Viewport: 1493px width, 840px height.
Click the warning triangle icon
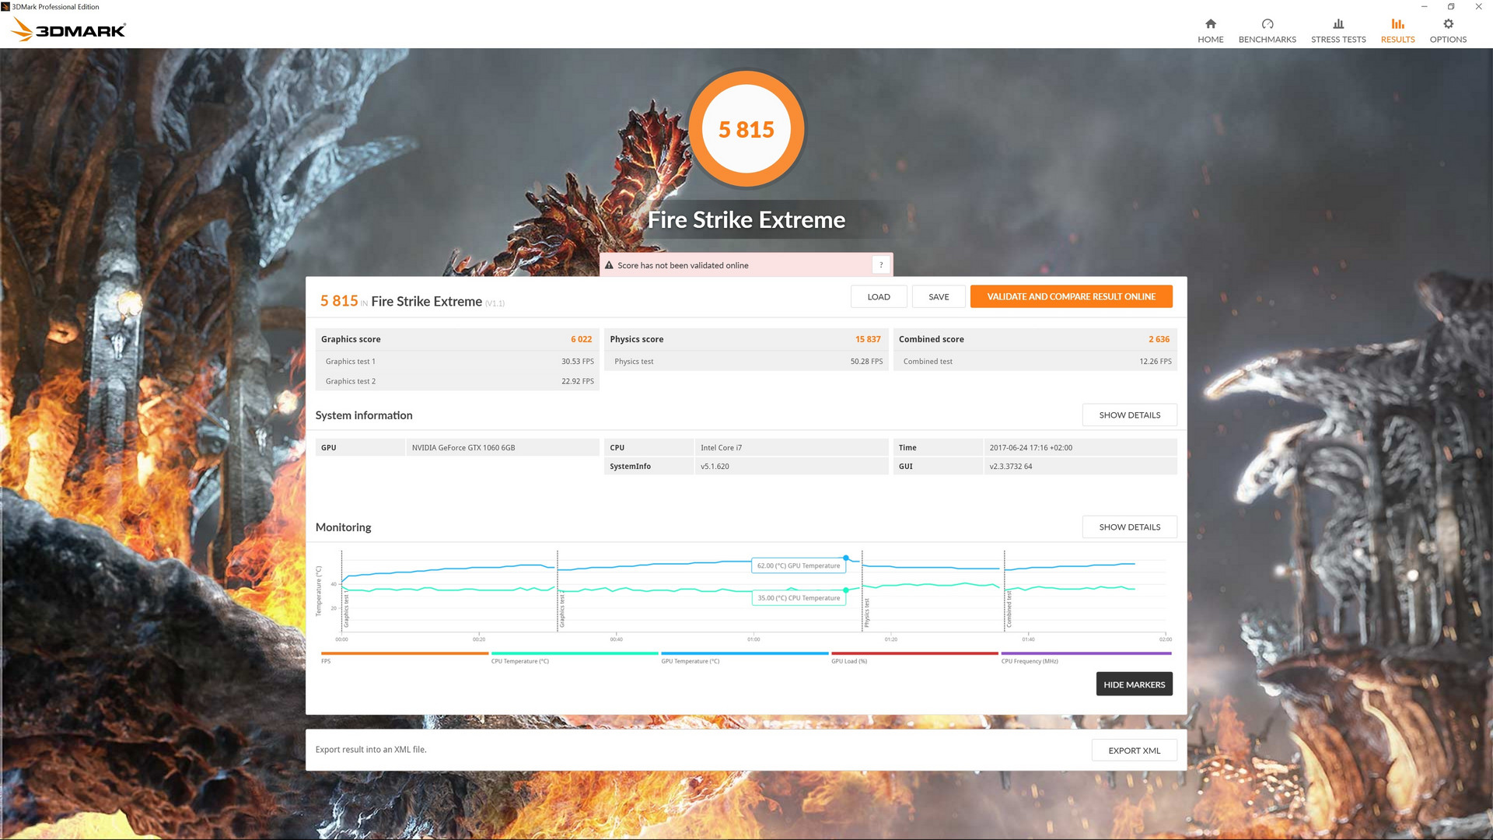coord(609,265)
